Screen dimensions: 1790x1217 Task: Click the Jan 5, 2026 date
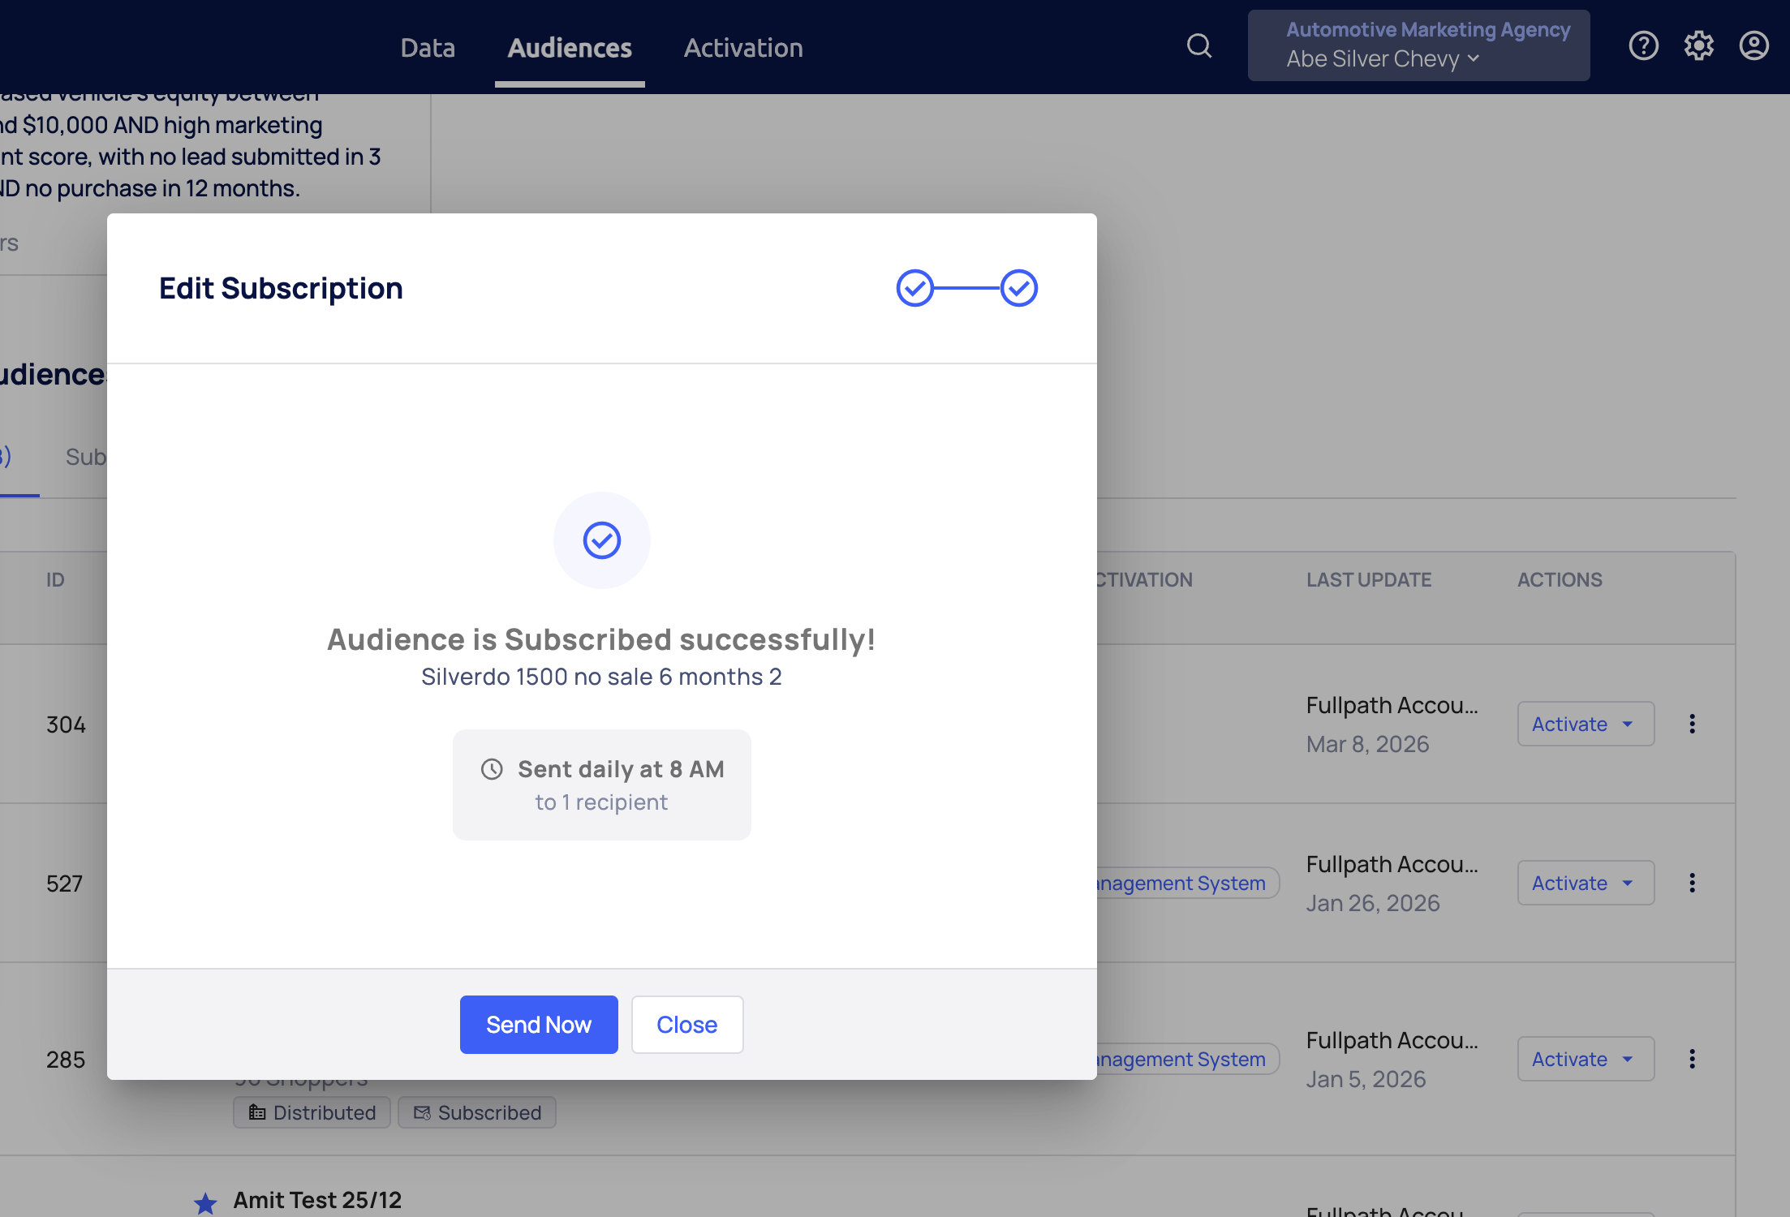point(1366,1079)
